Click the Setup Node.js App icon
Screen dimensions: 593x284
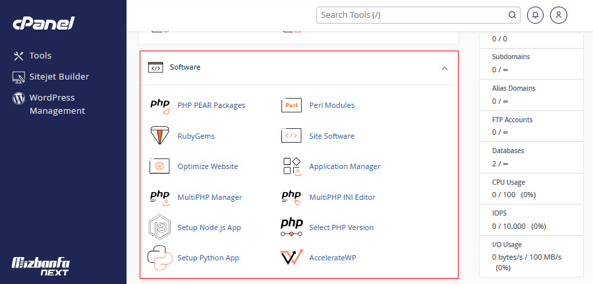pos(159,227)
